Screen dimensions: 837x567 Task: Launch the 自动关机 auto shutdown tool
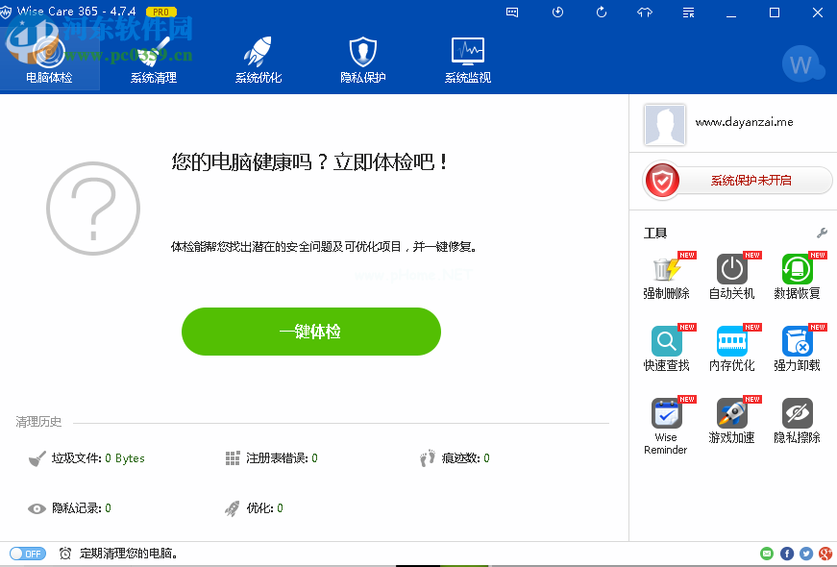(731, 270)
